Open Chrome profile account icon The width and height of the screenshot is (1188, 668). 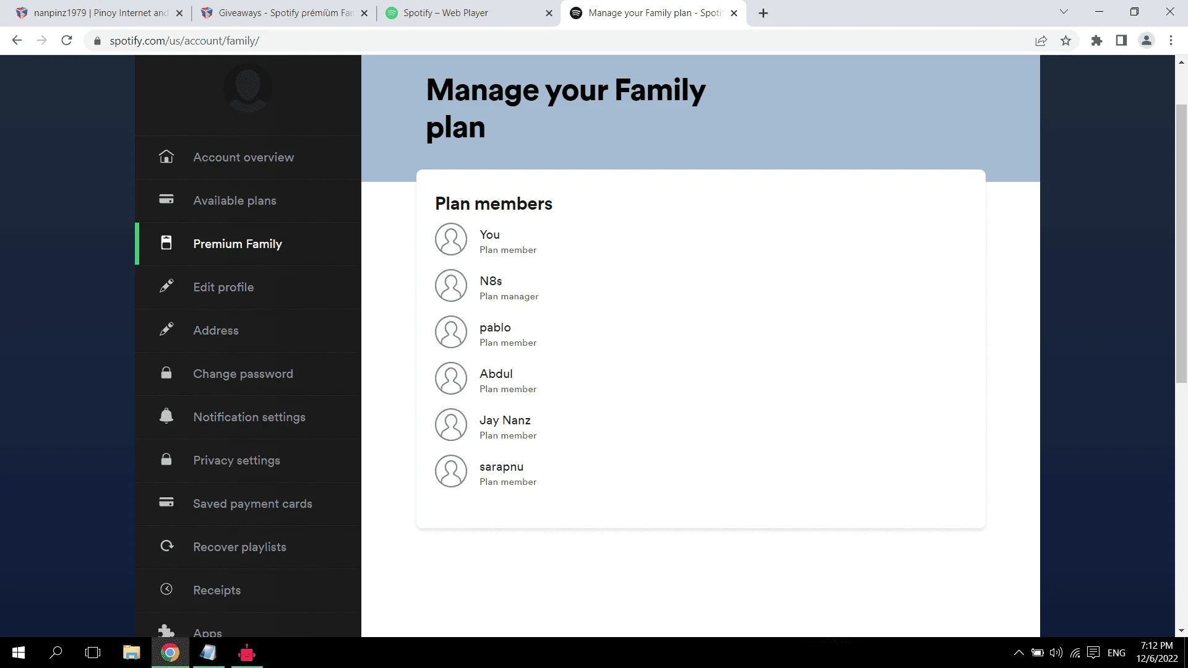1147,41
